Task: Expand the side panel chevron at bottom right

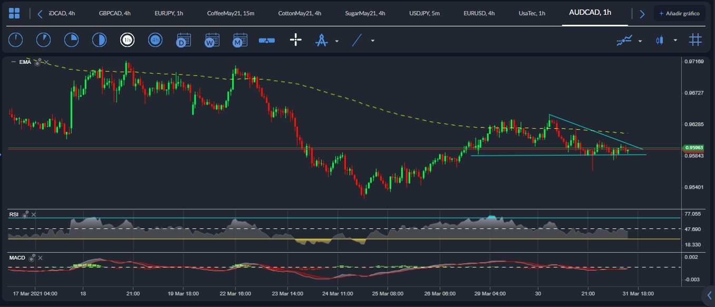Action: pyautogui.click(x=709, y=294)
